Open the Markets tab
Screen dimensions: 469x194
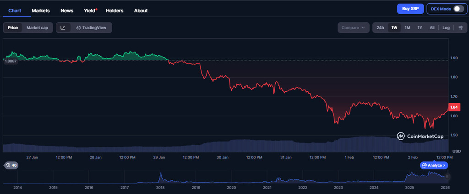[x=41, y=10]
